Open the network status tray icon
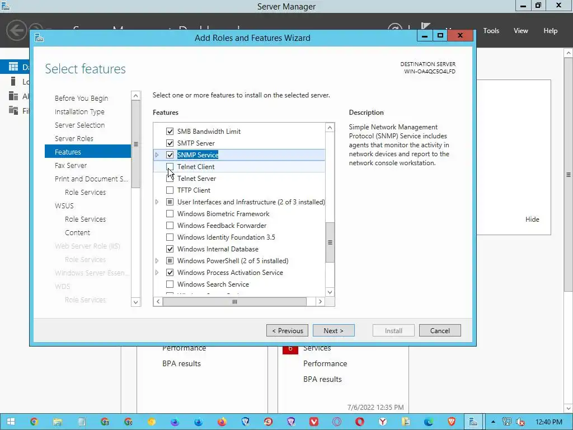 (x=506, y=422)
